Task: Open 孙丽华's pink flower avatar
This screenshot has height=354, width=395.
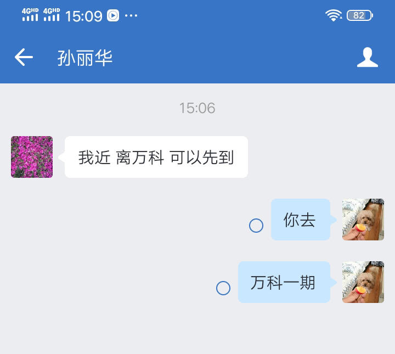Action: tap(32, 157)
